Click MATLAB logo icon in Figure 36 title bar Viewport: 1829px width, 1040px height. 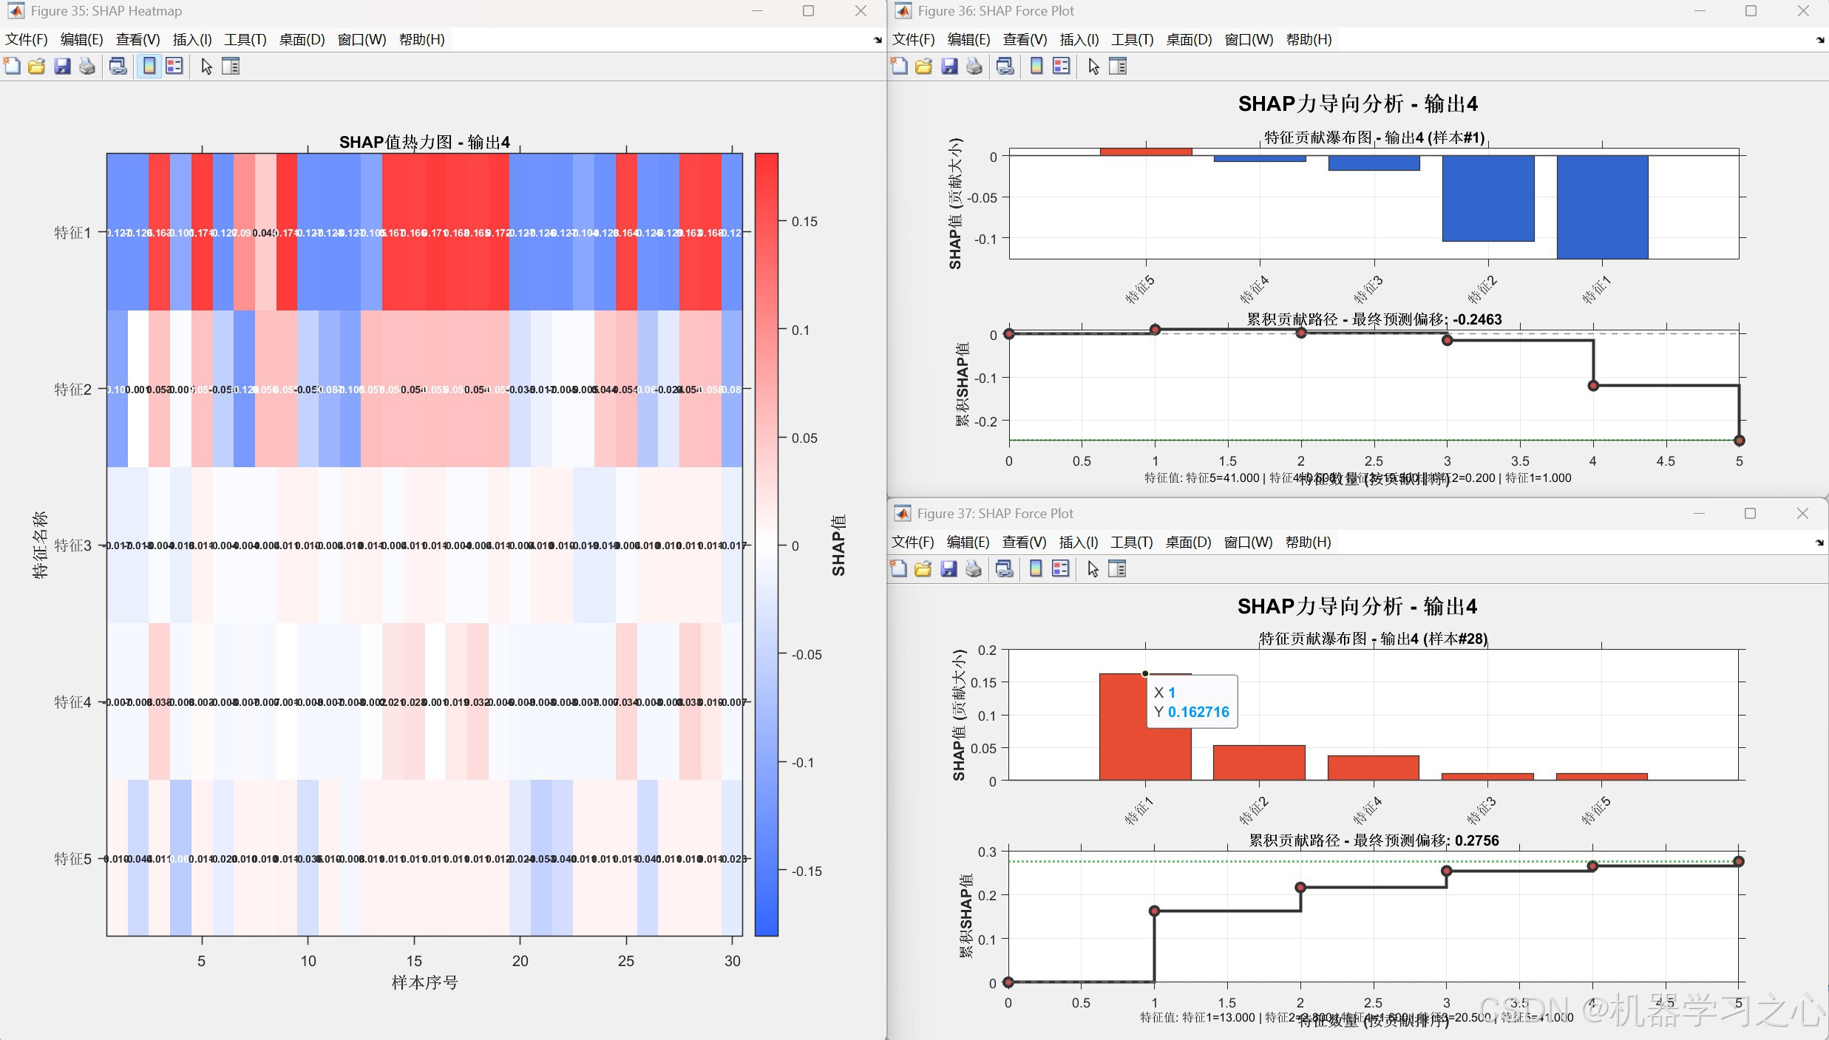[x=903, y=11]
